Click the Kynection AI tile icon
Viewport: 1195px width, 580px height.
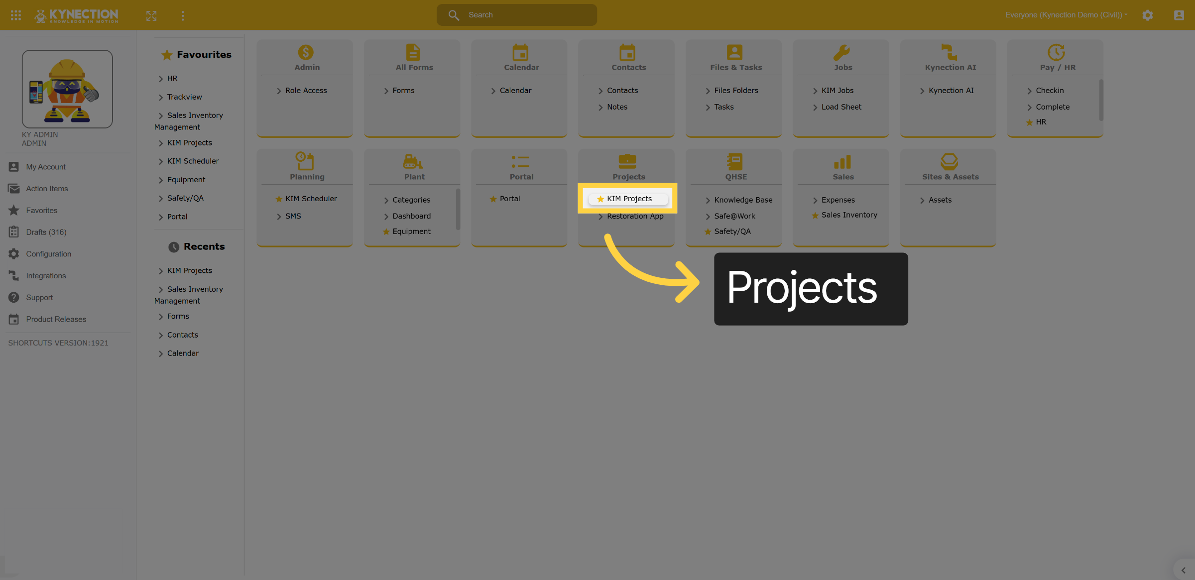coord(949,52)
